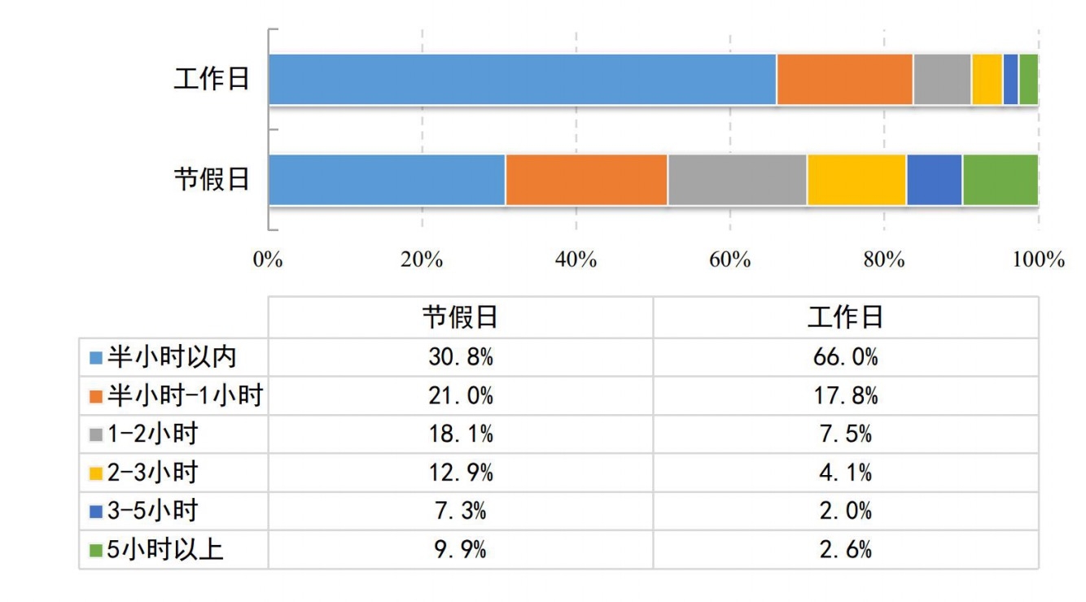Click the orange 半小时-1小时 legend swatch
This screenshot has width=1086, height=602.
[96, 397]
